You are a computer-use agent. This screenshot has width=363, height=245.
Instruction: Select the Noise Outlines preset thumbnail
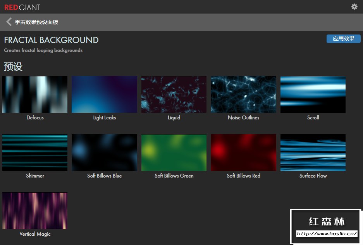point(243,95)
